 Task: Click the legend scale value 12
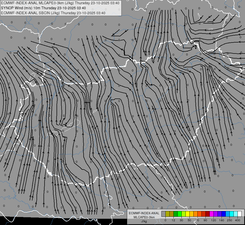[x=173, y=220]
